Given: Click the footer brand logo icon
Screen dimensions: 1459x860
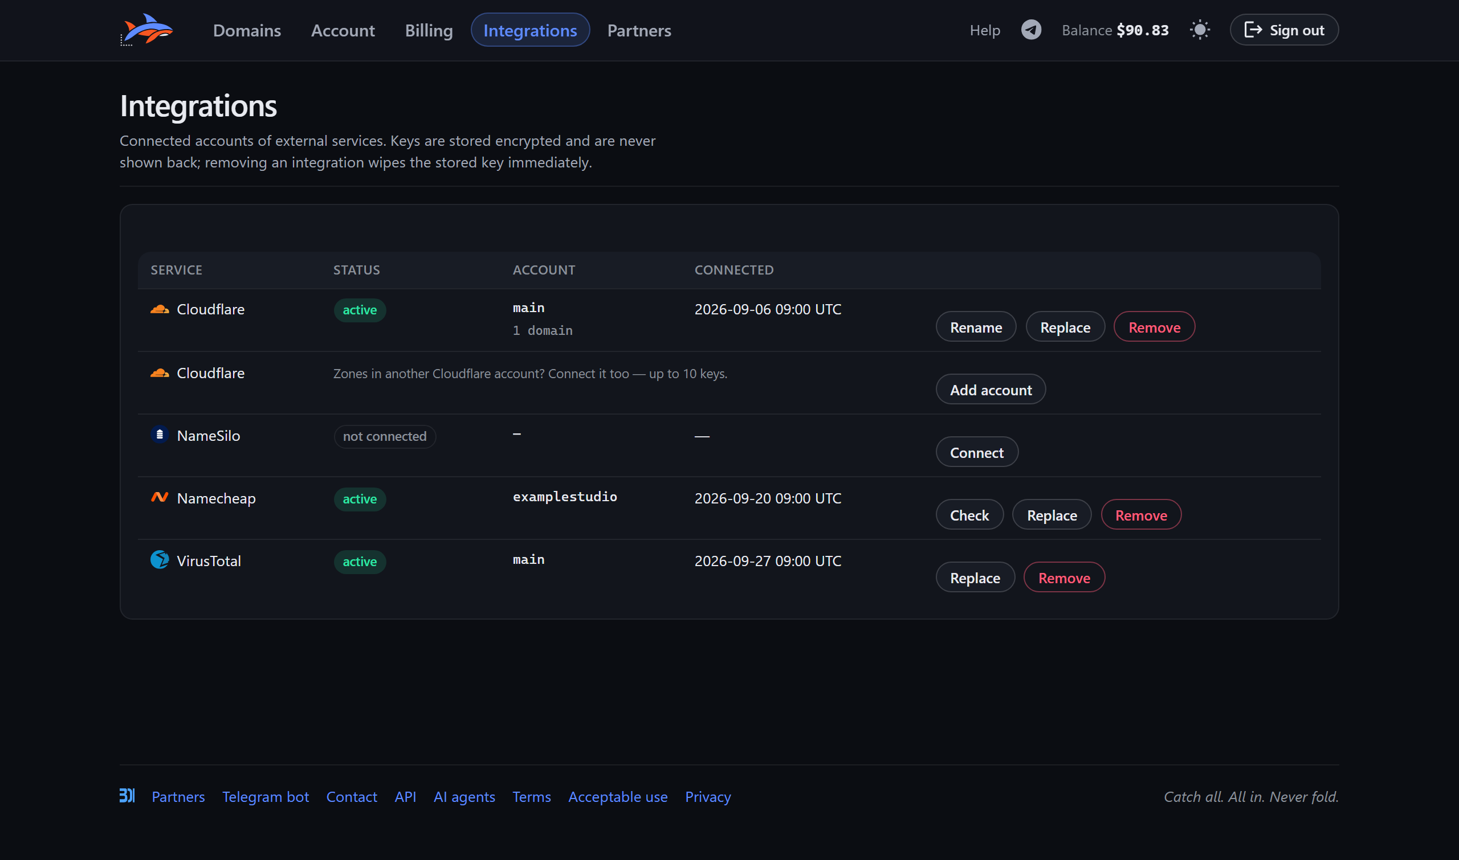Looking at the screenshot, I should 127,796.
